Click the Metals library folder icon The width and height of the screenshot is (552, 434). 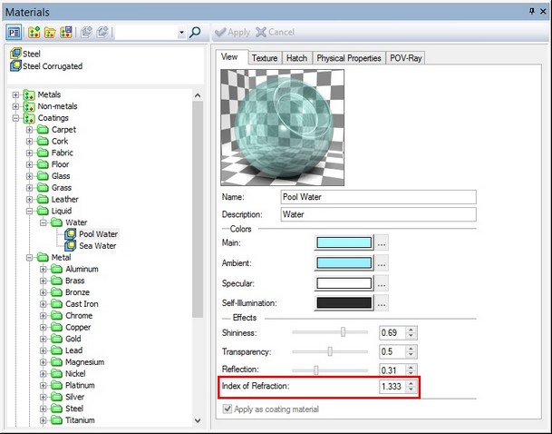coord(28,94)
